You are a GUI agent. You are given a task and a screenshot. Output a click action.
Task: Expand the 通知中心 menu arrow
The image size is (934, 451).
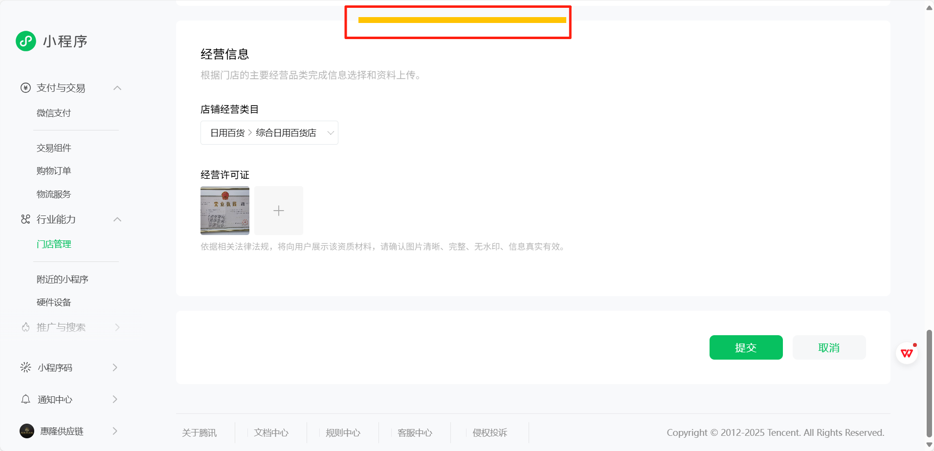(x=115, y=399)
